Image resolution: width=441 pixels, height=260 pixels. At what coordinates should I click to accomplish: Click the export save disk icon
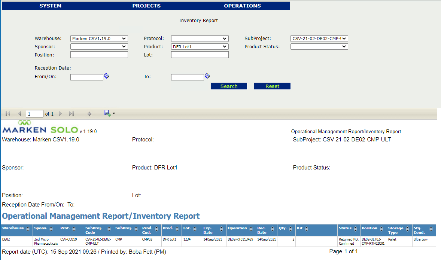(x=107, y=113)
